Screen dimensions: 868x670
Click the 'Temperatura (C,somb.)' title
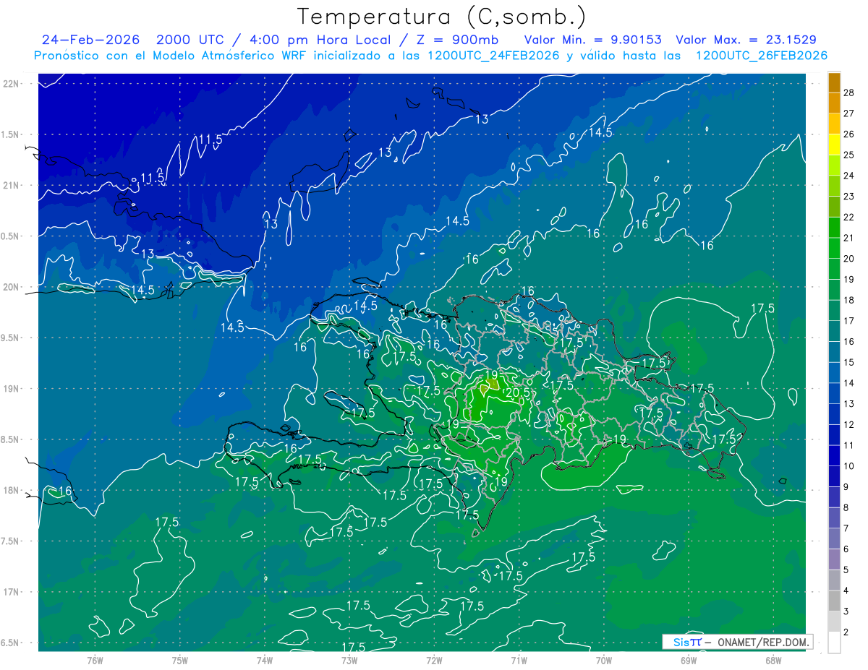pyautogui.click(x=441, y=17)
